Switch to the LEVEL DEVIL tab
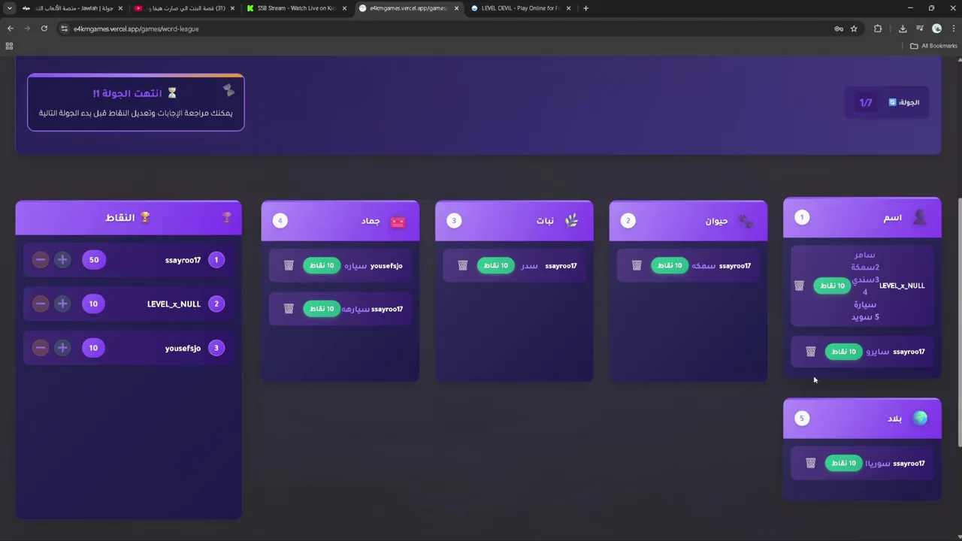The image size is (962, 541). pos(521,8)
